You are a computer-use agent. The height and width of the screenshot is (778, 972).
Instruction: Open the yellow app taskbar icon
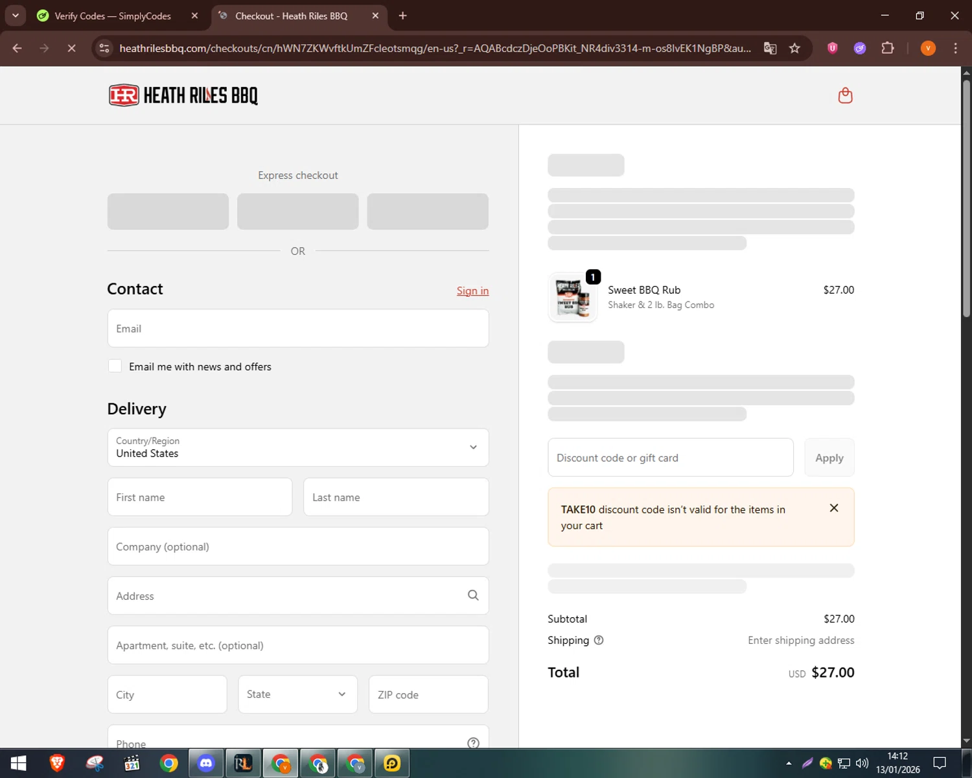[x=392, y=763]
